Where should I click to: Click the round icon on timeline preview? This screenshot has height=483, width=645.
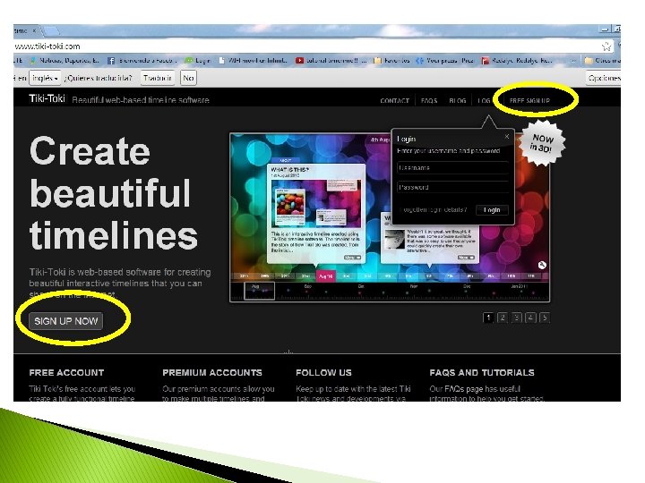point(542,265)
